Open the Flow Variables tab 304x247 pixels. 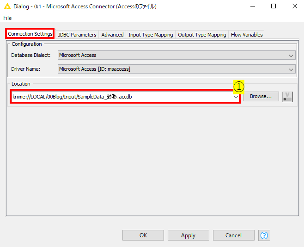click(x=247, y=35)
